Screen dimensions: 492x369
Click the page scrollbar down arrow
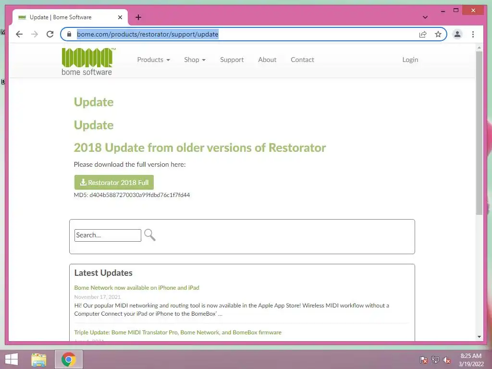pos(479,337)
